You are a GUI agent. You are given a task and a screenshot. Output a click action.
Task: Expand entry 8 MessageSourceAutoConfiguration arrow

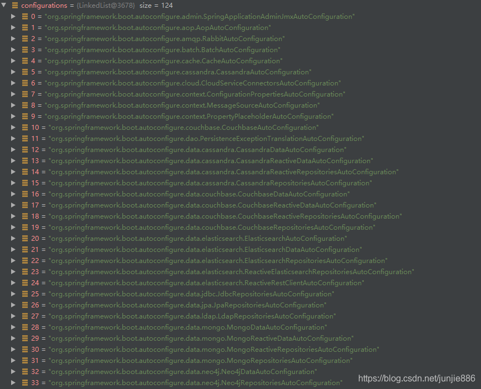point(13,105)
